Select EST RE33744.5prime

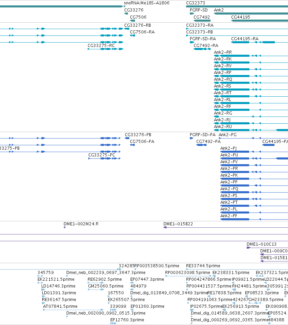203,266
